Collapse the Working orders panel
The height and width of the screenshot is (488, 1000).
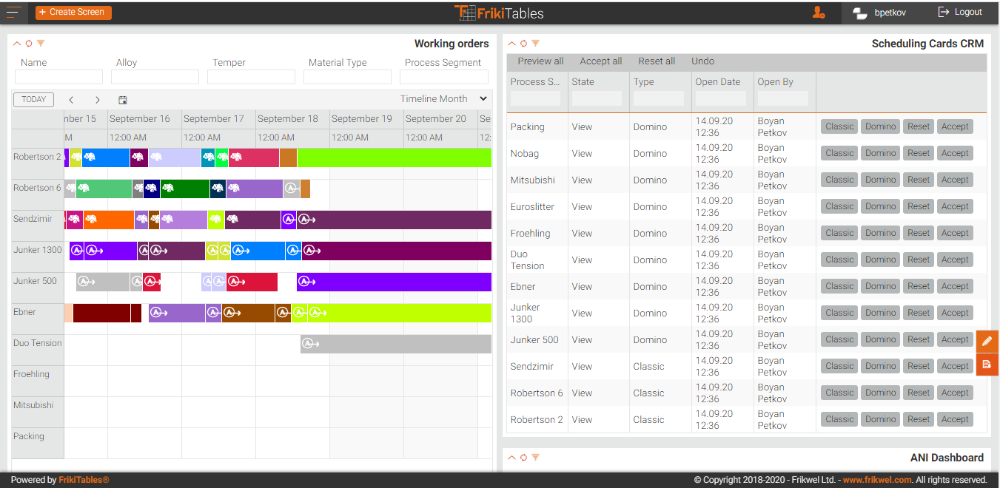pos(17,44)
